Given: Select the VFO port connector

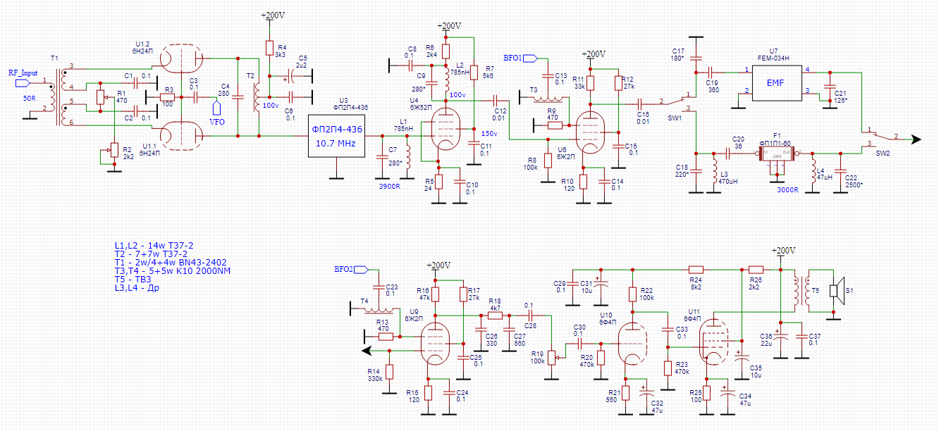Looking at the screenshot, I should 218,108.
